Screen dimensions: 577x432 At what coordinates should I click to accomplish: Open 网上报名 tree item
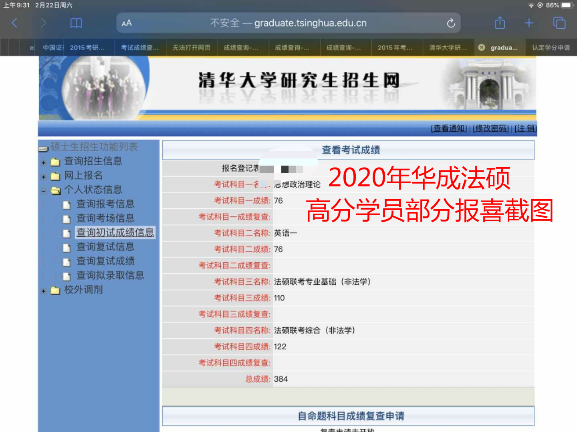tap(83, 176)
